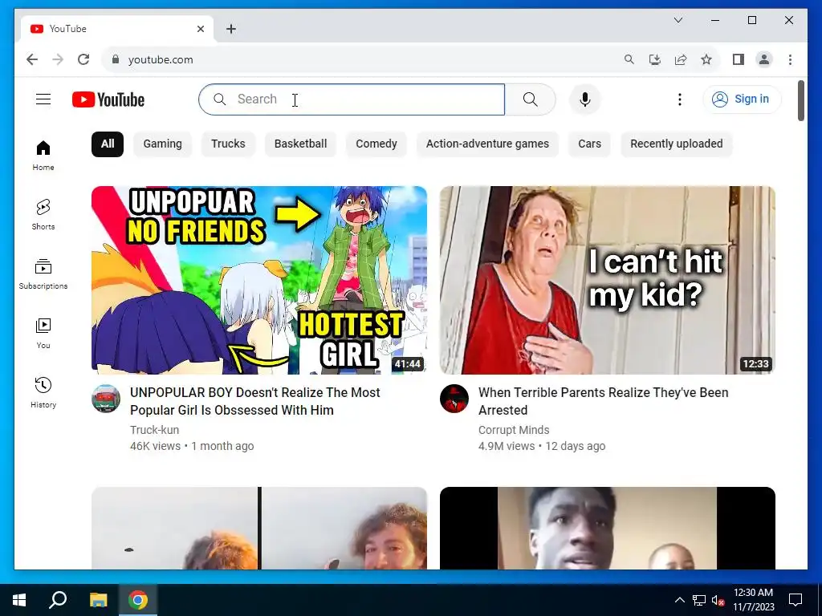Open the tab search chevron in title bar
Screen dimensions: 822x616
point(678,20)
